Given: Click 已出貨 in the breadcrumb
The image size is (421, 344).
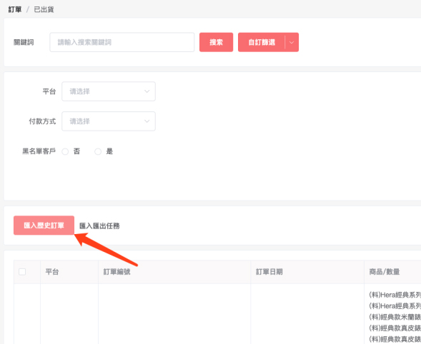Looking at the screenshot, I should pos(44,9).
